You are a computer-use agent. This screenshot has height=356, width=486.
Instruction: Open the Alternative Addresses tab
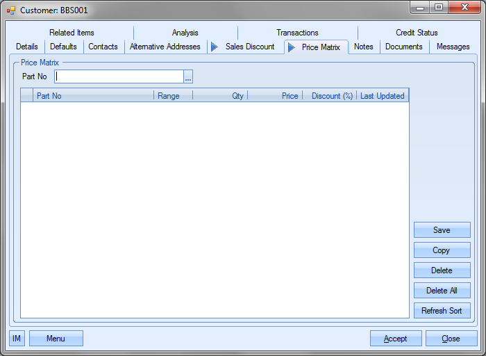point(165,47)
